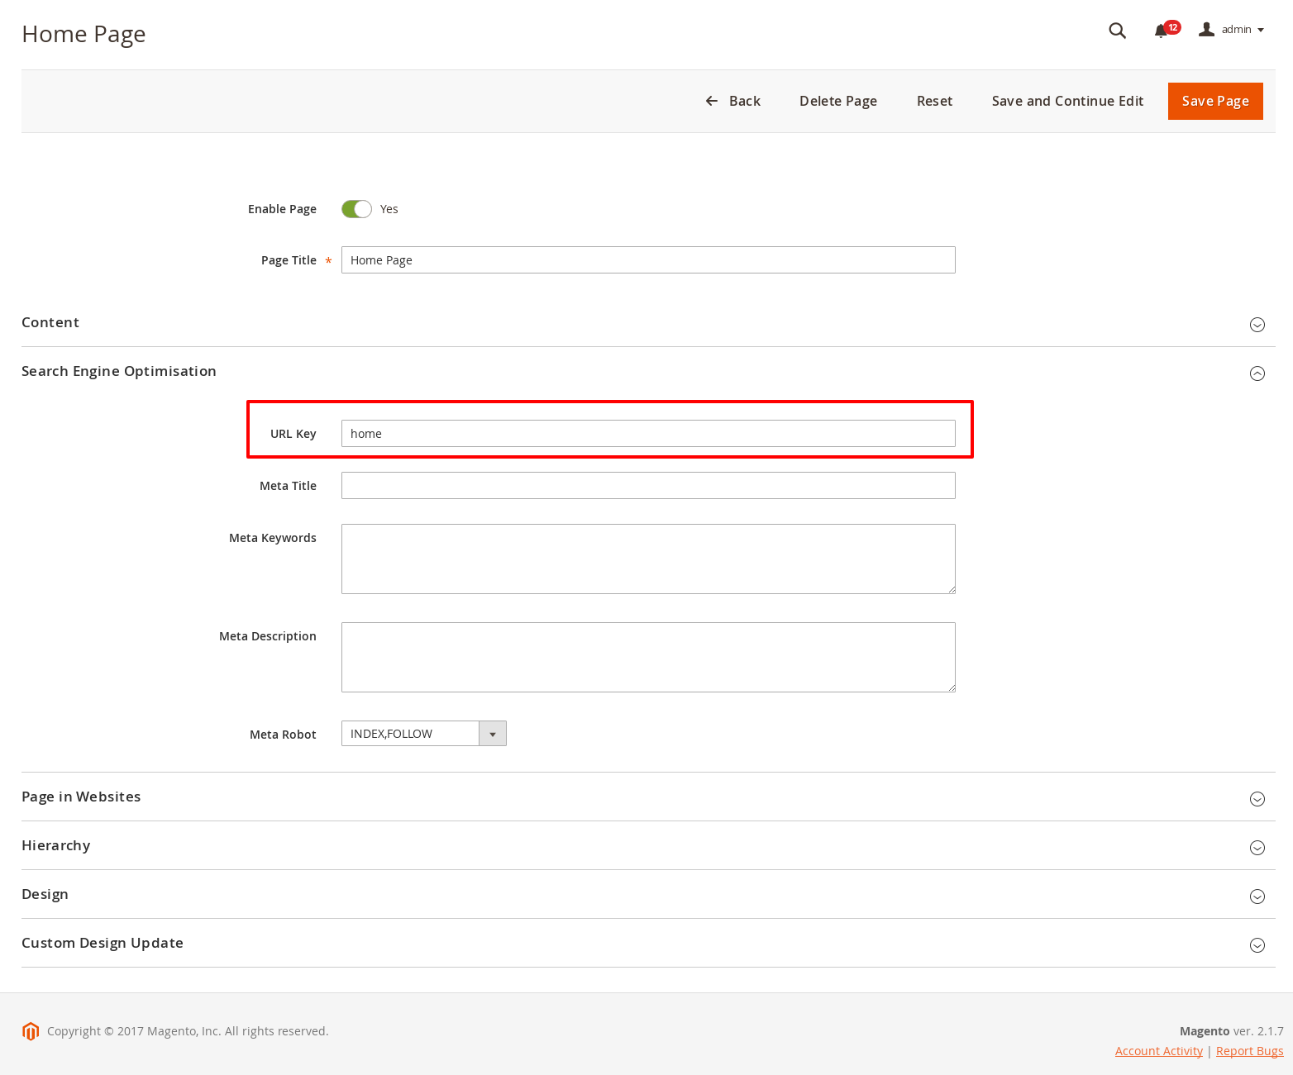The height and width of the screenshot is (1075, 1293).
Task: Open the Account Activity link
Action: 1158,1051
